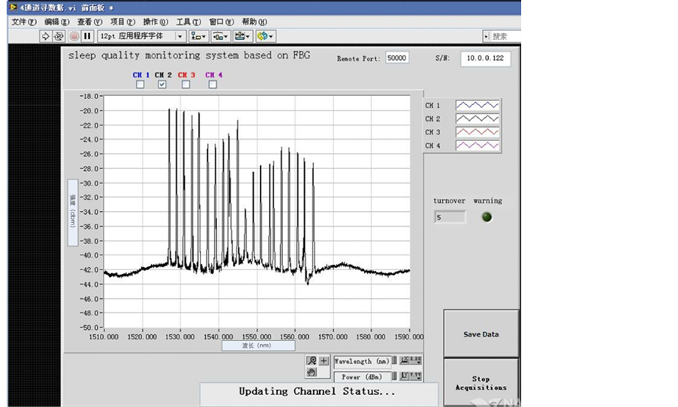678x407 pixels.
Task: Select the graph zoom magnifier tool
Action: coord(311,361)
